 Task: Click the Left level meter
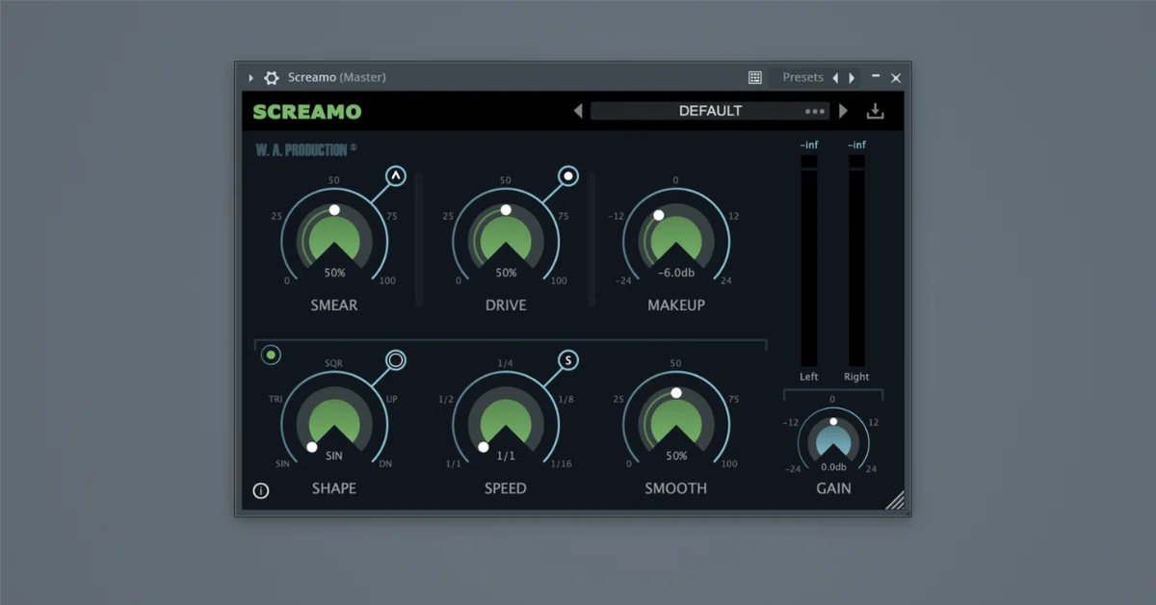point(809,260)
